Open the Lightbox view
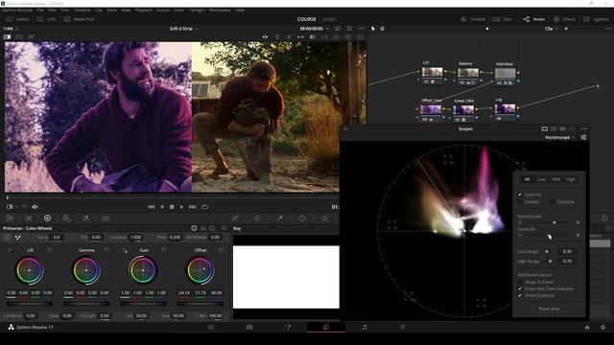 (596, 19)
